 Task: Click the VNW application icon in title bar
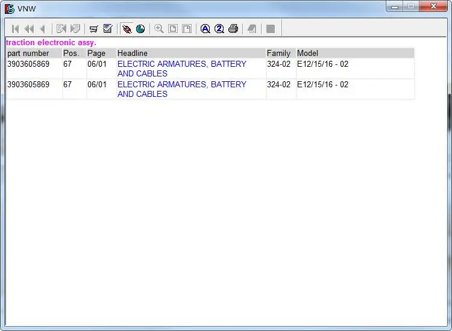9,9
